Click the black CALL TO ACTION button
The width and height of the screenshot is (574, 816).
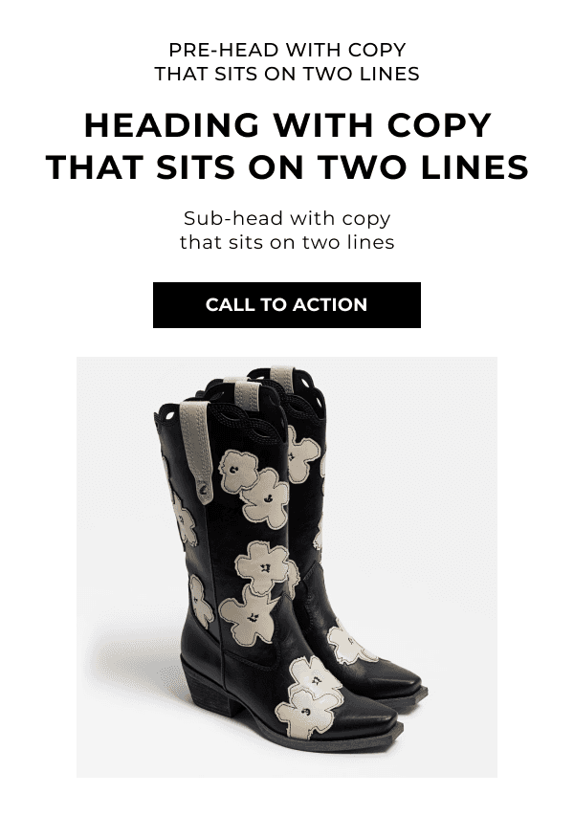[x=287, y=305]
